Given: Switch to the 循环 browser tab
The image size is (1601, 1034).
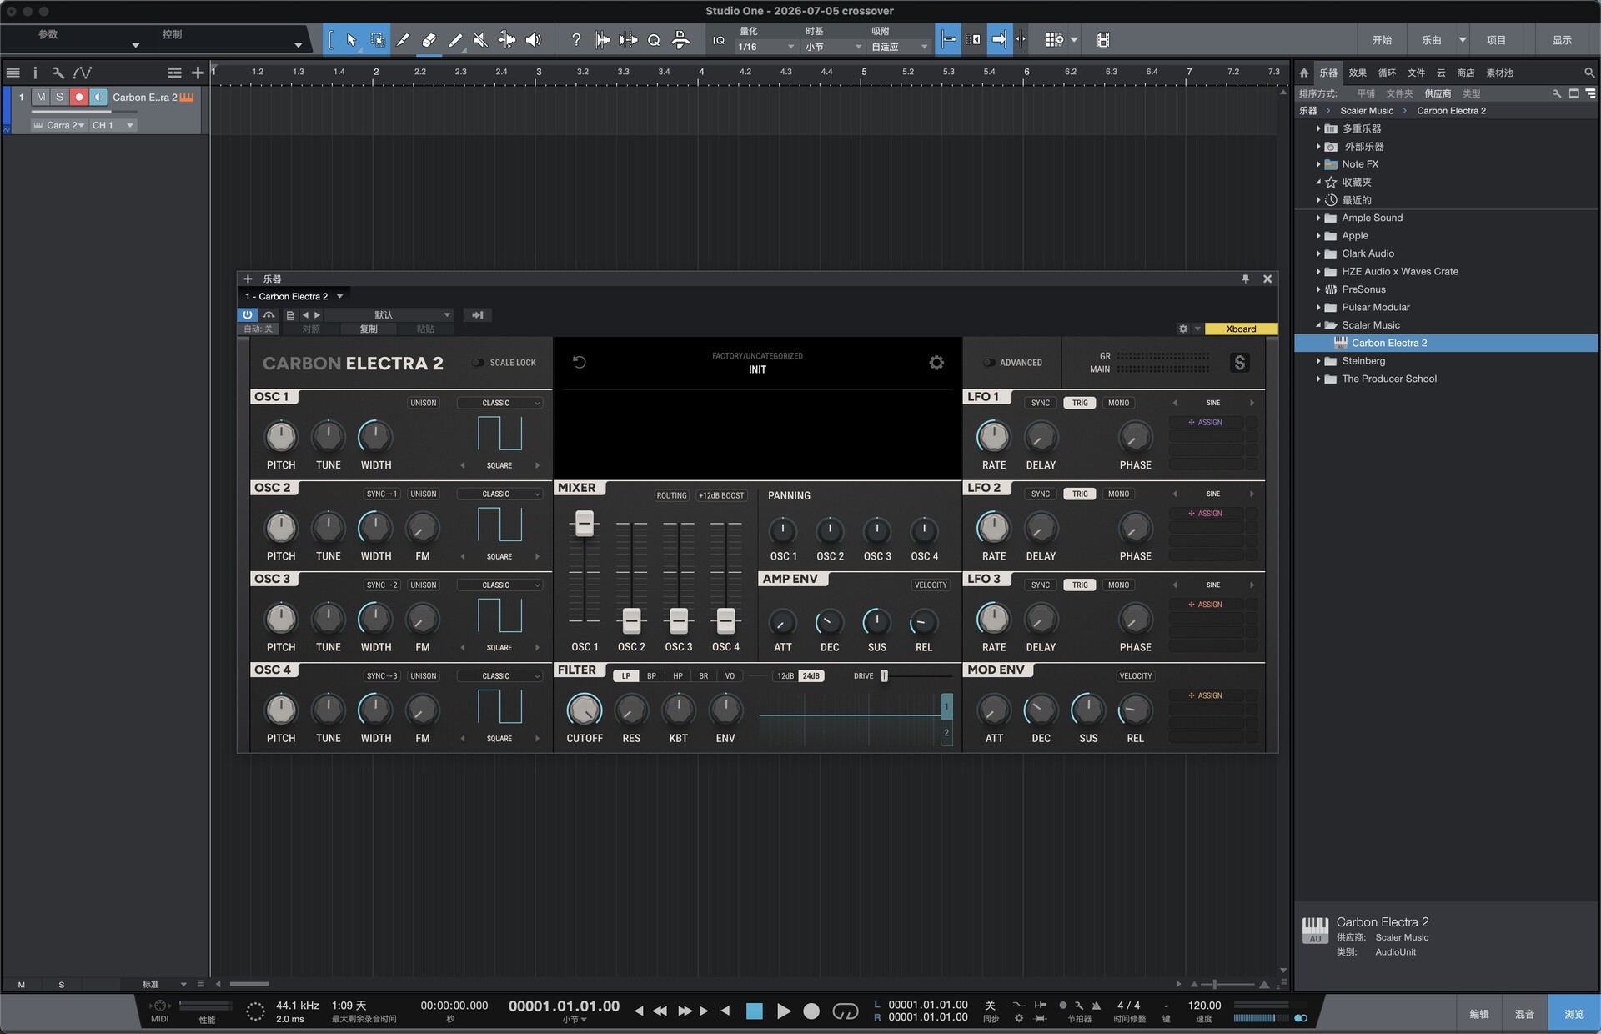Looking at the screenshot, I should [1387, 73].
